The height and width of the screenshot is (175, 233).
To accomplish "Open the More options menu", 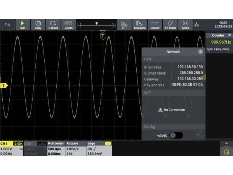I will click(x=186, y=25).
